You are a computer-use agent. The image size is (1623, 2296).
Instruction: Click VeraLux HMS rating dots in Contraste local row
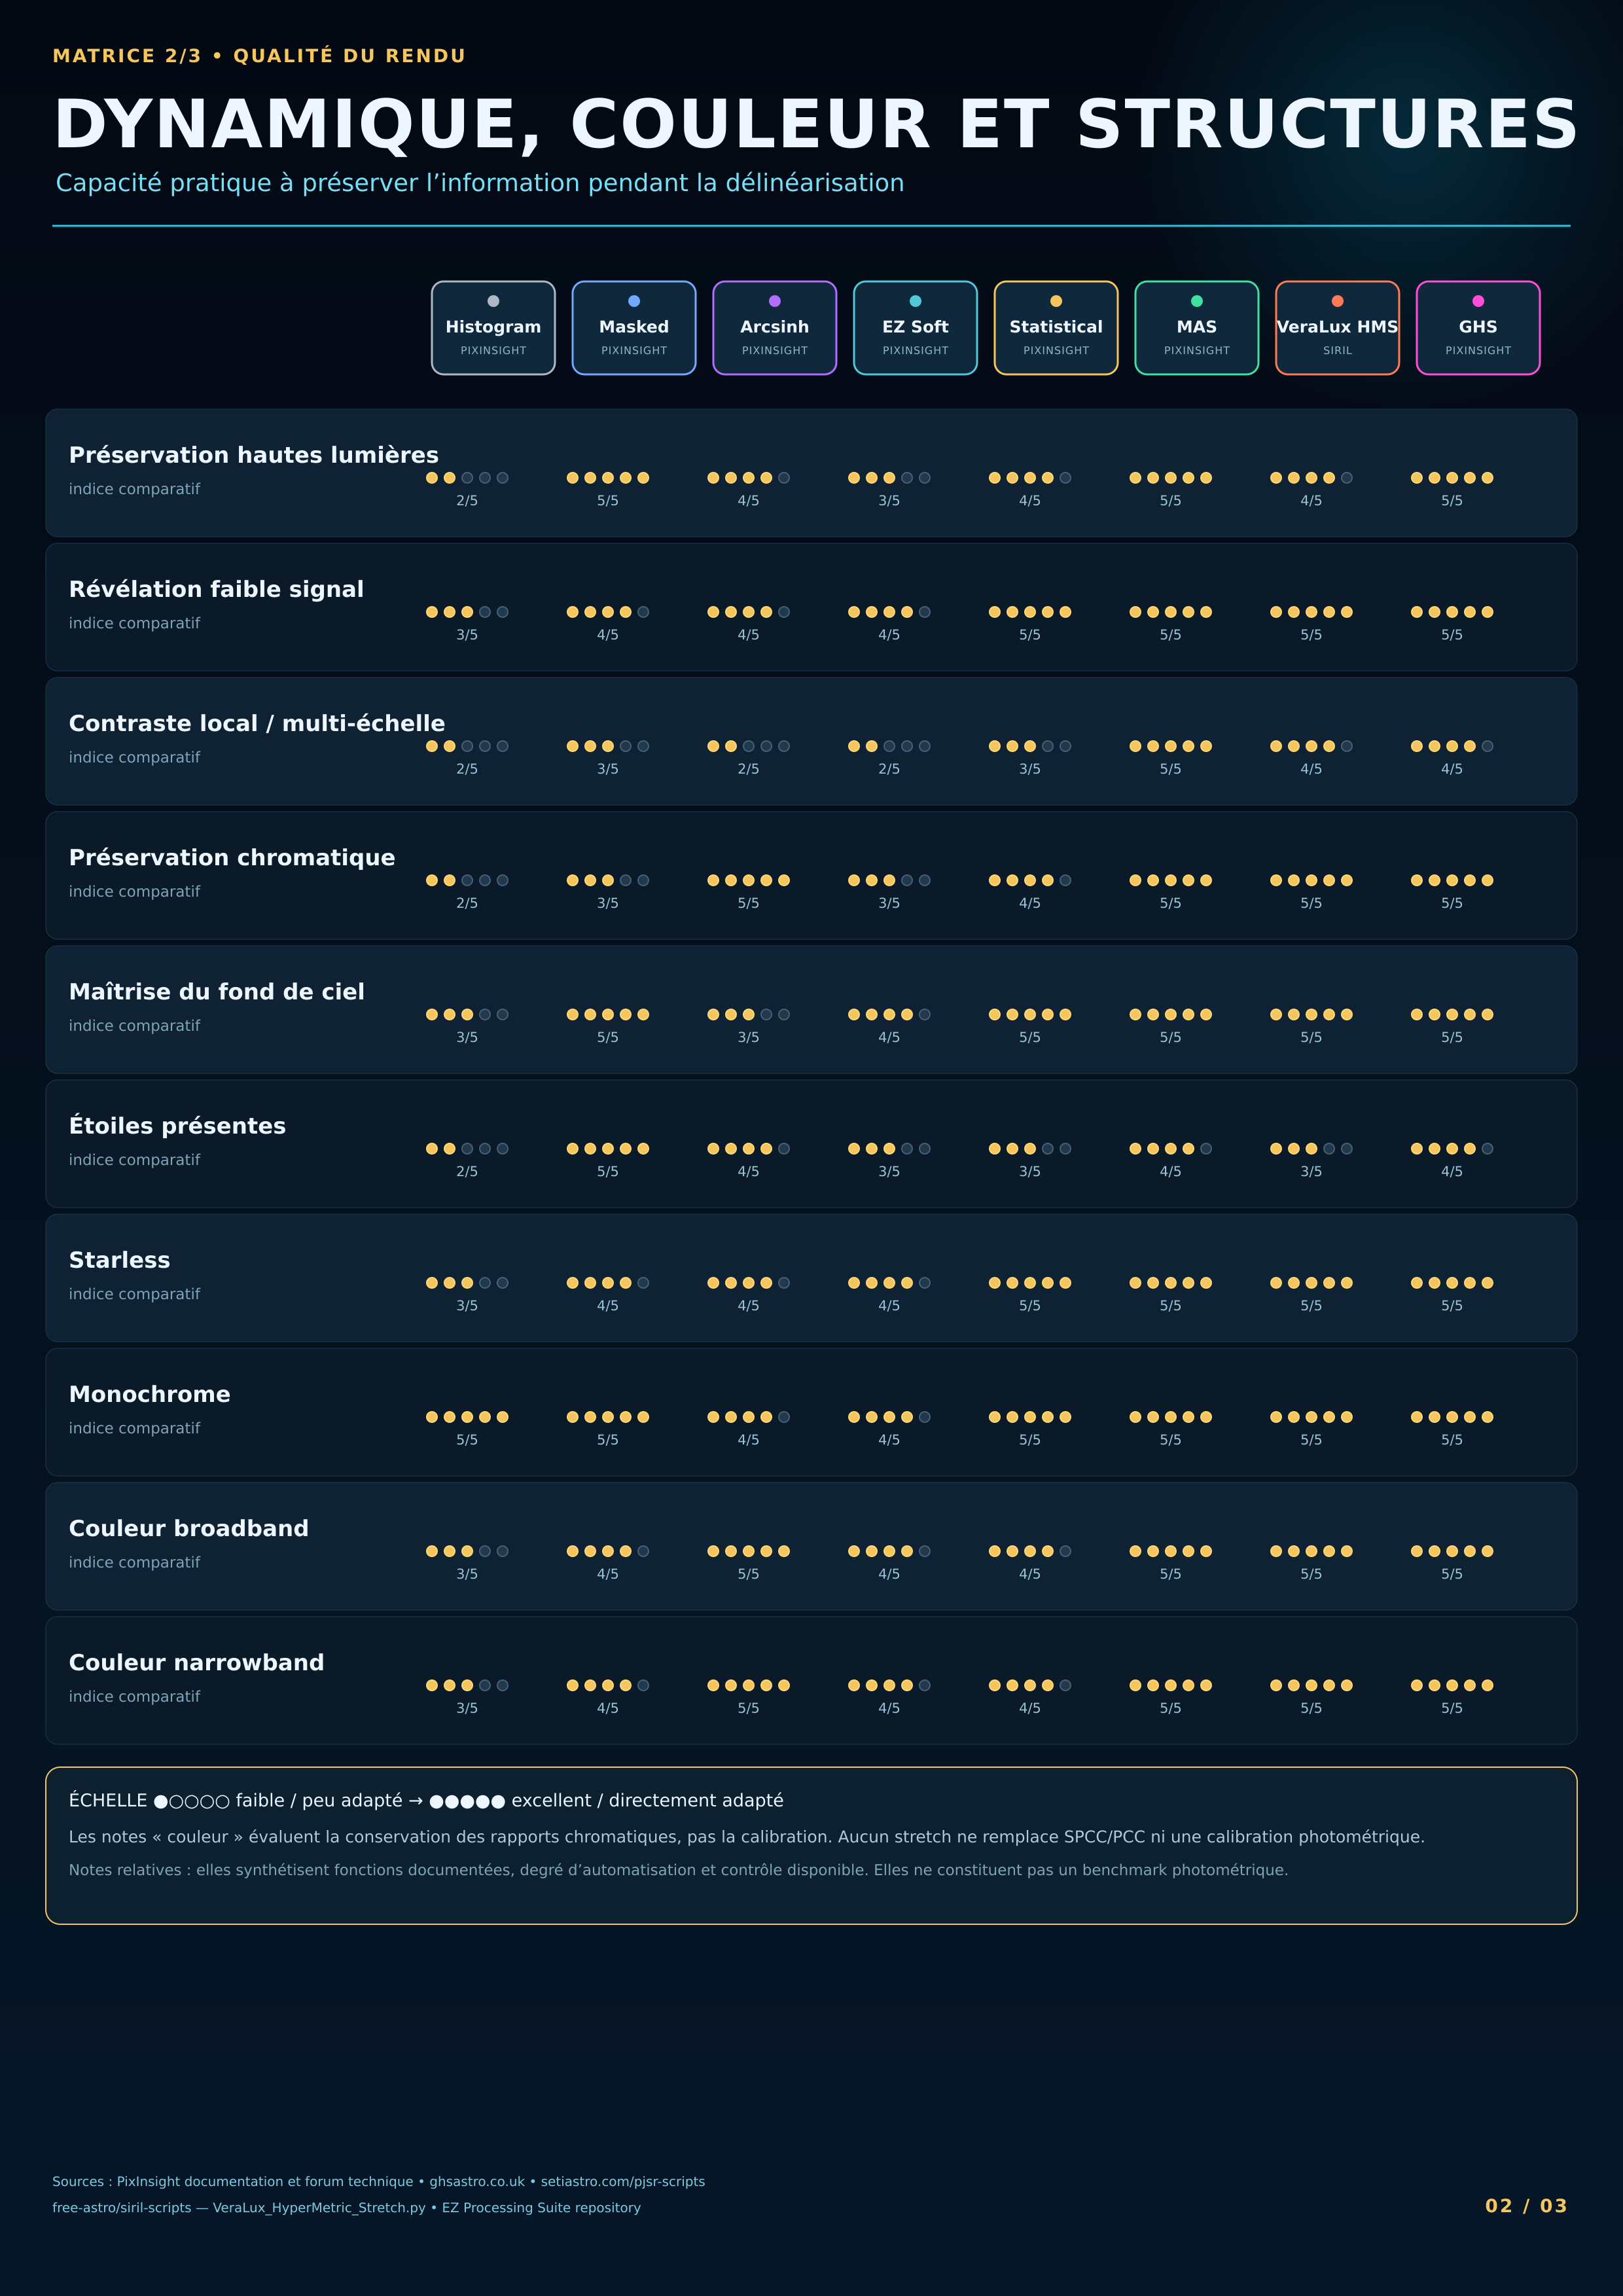(1311, 746)
